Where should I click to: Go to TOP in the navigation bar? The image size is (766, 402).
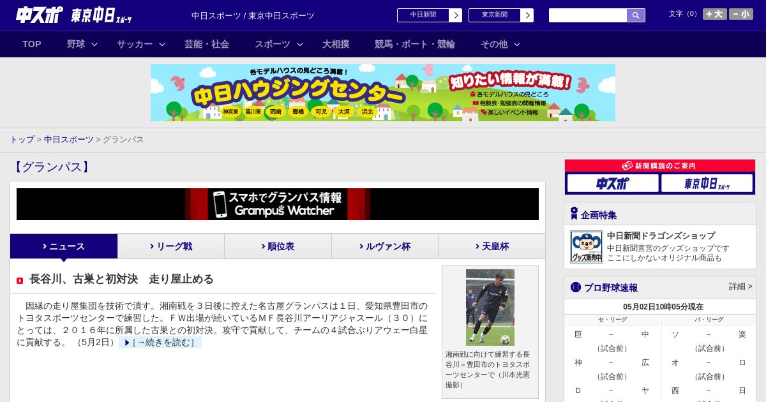tap(32, 44)
